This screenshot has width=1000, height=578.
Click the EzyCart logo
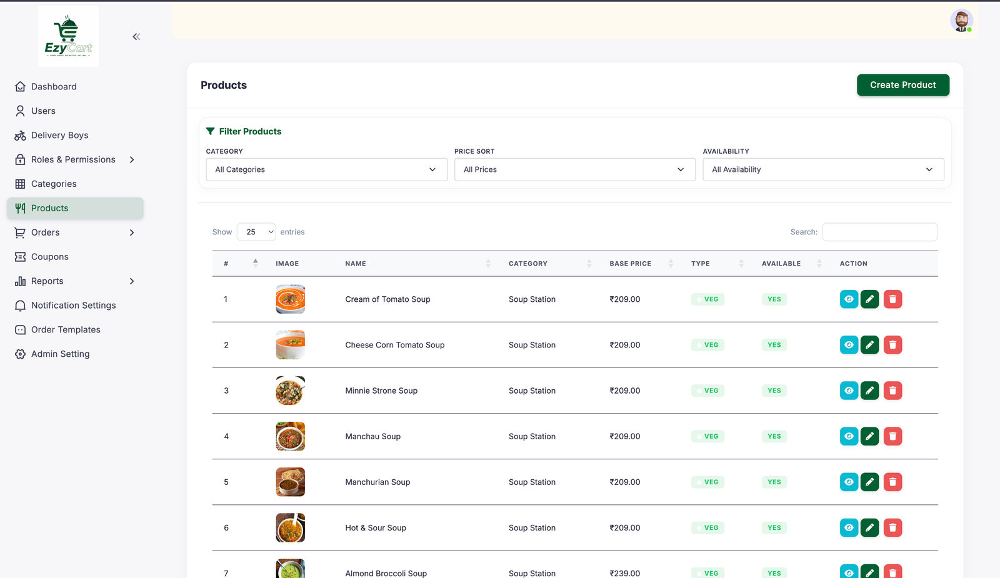coord(68,36)
